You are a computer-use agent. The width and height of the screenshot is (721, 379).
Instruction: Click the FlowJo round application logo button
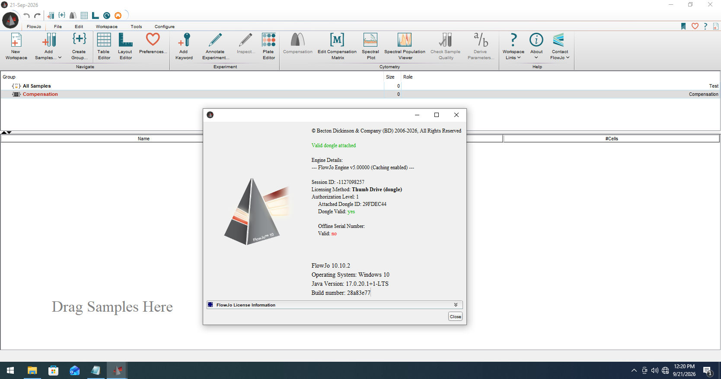tap(10, 20)
